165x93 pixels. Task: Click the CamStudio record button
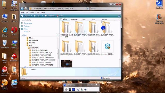[66, 90]
